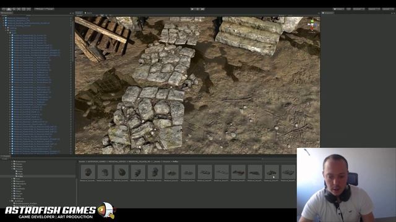396x222 pixels.
Task: Switch to the Scene tab
Action: coord(79,12)
